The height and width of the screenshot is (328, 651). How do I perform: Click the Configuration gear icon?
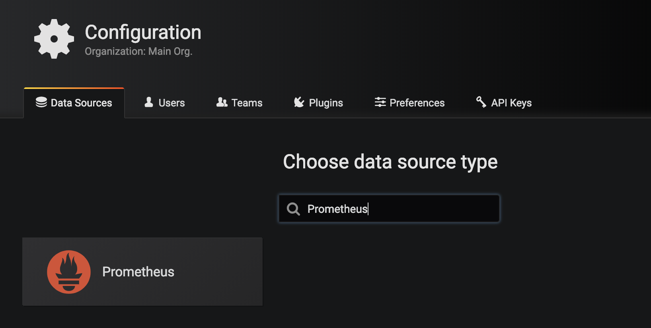pos(54,39)
